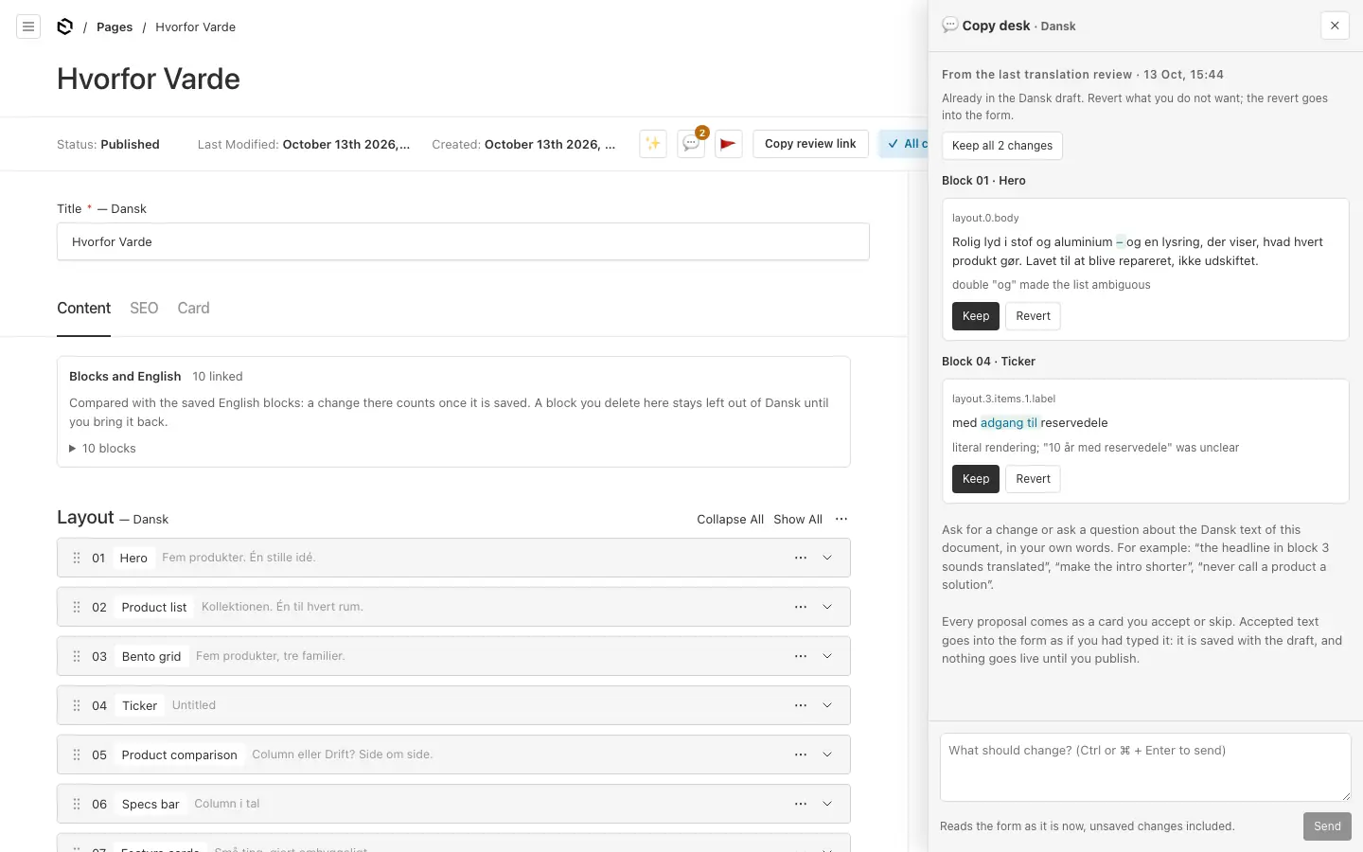The width and height of the screenshot is (1363, 852).
Task: Switch to the SEO tab
Action: (x=144, y=308)
